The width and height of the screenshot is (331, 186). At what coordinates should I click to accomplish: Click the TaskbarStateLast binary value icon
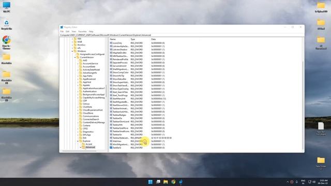(111, 138)
